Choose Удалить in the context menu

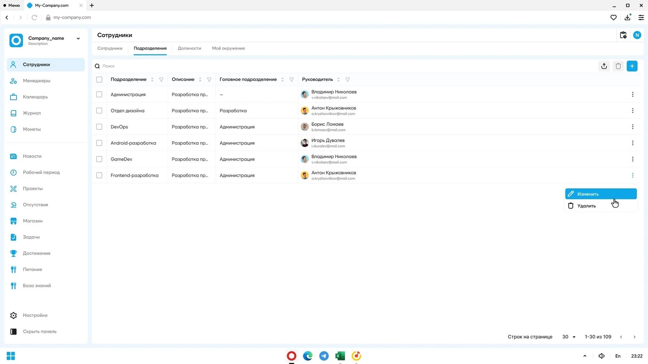pos(601,206)
